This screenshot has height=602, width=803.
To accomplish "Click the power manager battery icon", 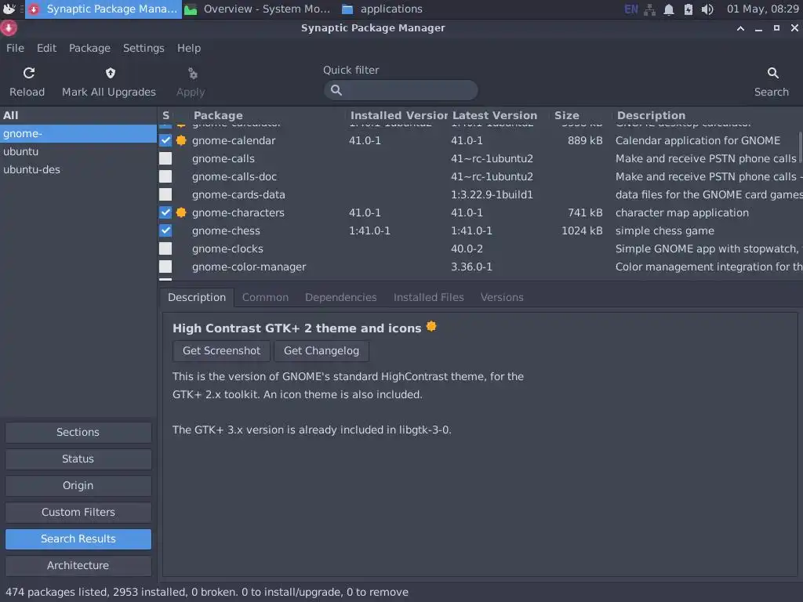I will point(688,9).
